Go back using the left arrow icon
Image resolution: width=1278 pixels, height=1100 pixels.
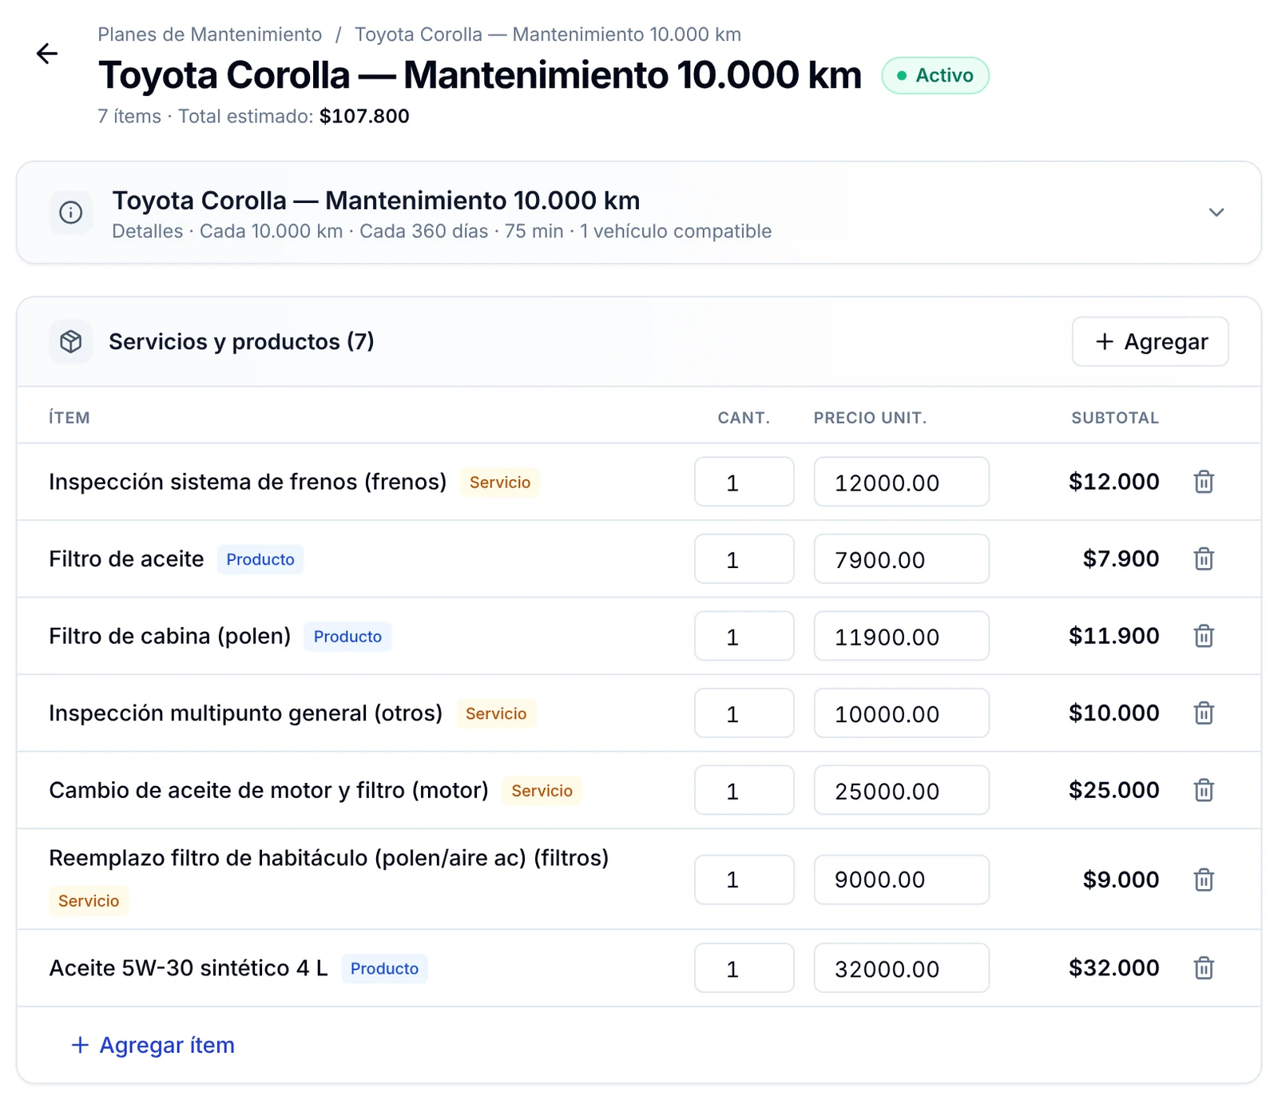pyautogui.click(x=47, y=54)
